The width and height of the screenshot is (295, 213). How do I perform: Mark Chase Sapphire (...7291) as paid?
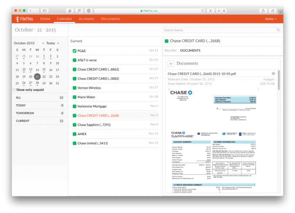pos(74,125)
